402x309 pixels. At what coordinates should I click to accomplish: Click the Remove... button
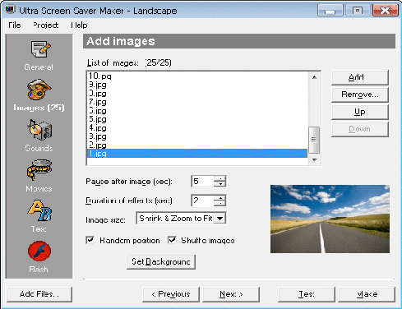click(360, 95)
